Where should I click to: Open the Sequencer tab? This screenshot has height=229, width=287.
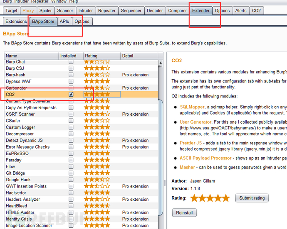131,11
